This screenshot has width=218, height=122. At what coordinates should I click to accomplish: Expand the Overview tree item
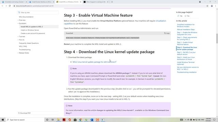[x=22, y=20]
